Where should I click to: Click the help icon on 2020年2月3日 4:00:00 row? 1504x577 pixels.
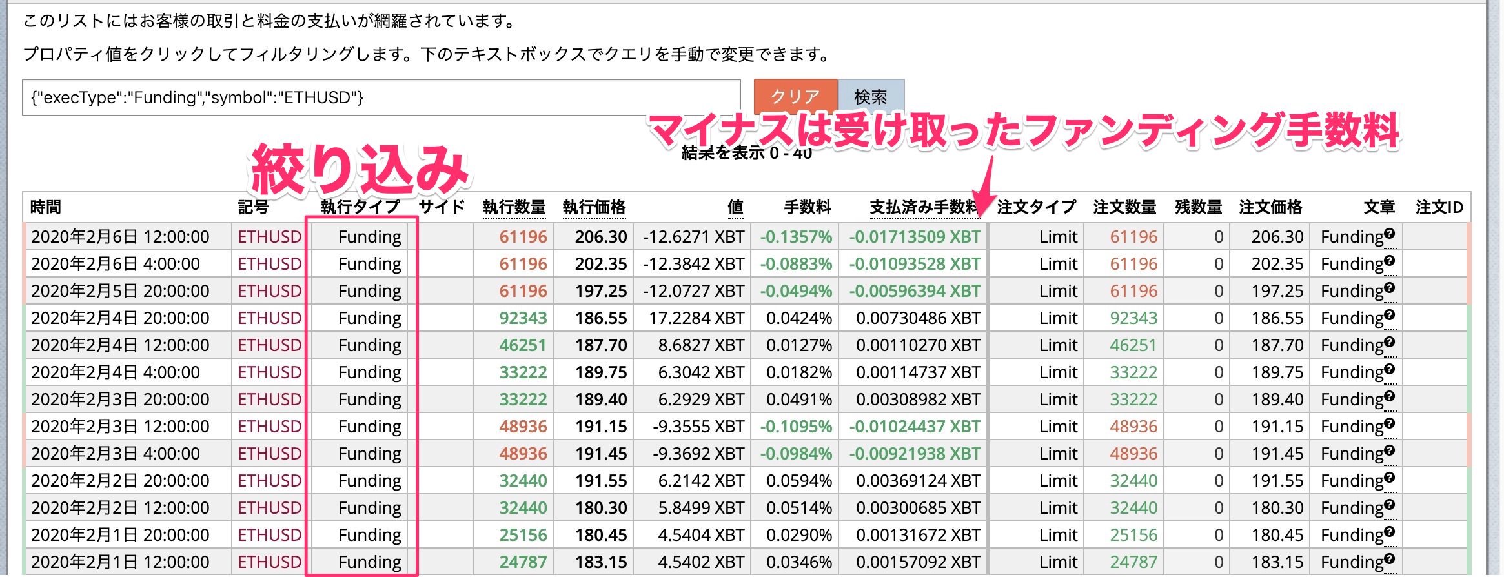tap(1390, 450)
